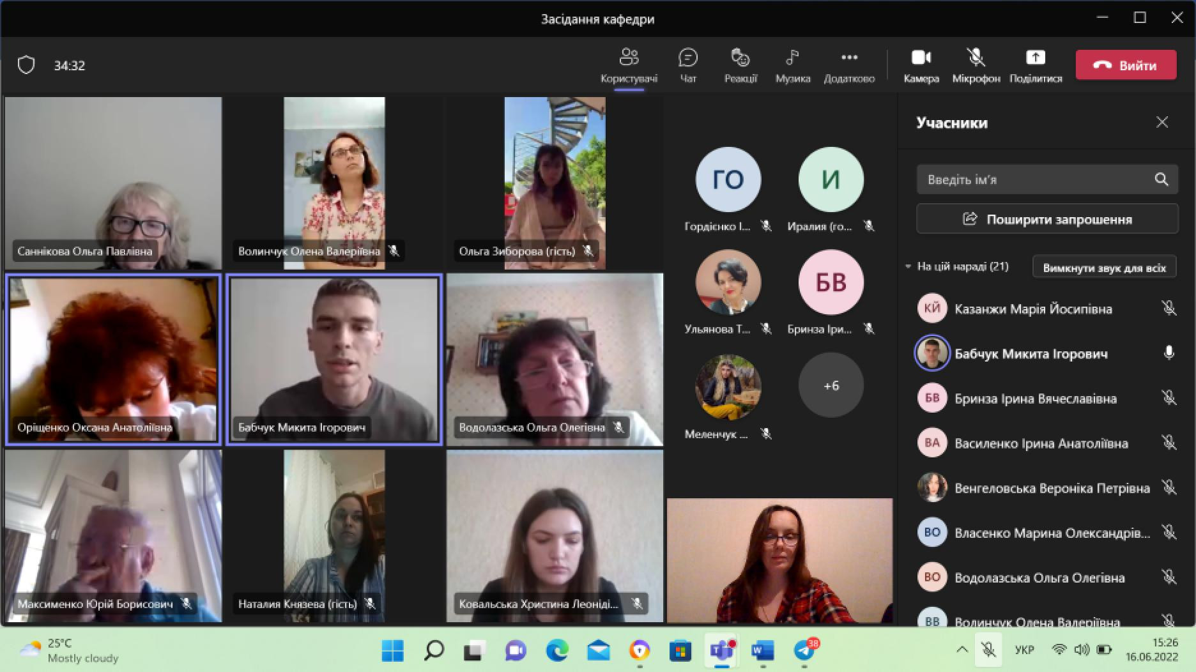Click the Музика music mode icon
The width and height of the screenshot is (1196, 672).
click(x=792, y=65)
